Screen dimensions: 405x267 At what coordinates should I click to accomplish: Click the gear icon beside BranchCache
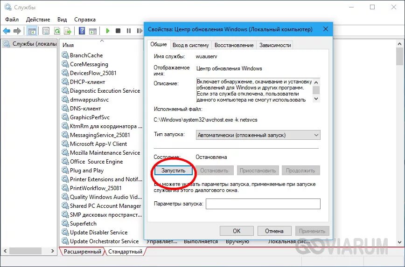coord(65,55)
